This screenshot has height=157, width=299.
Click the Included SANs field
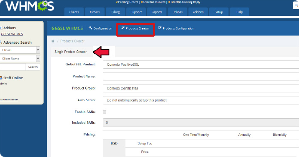pos(201,122)
